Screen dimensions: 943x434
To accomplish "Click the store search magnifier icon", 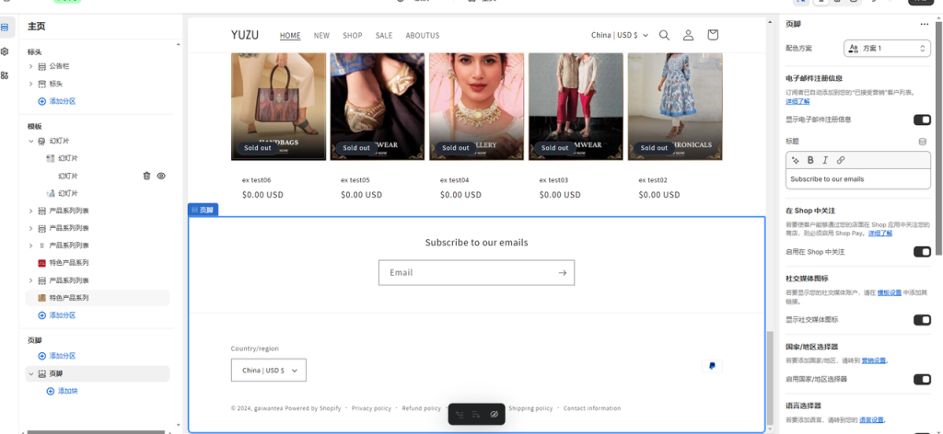I will click(664, 35).
